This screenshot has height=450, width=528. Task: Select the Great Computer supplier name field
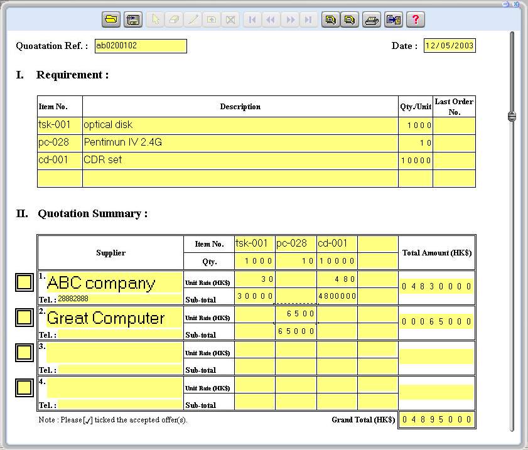(114, 318)
